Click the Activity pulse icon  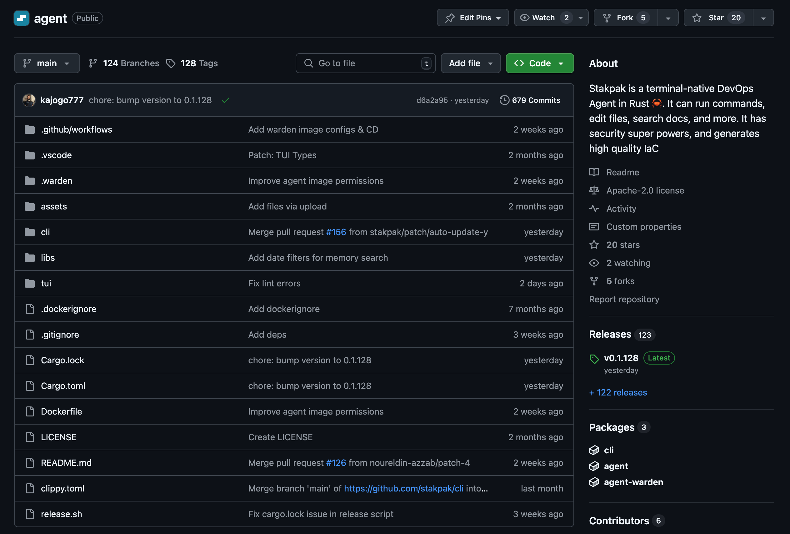tap(594, 209)
